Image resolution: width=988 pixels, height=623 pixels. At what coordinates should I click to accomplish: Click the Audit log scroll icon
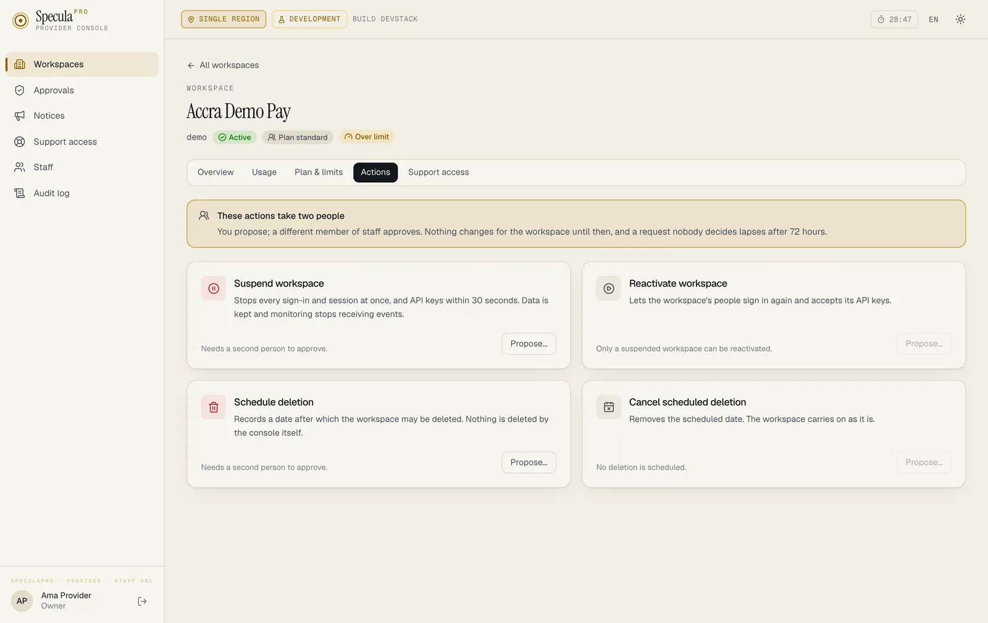click(x=20, y=193)
